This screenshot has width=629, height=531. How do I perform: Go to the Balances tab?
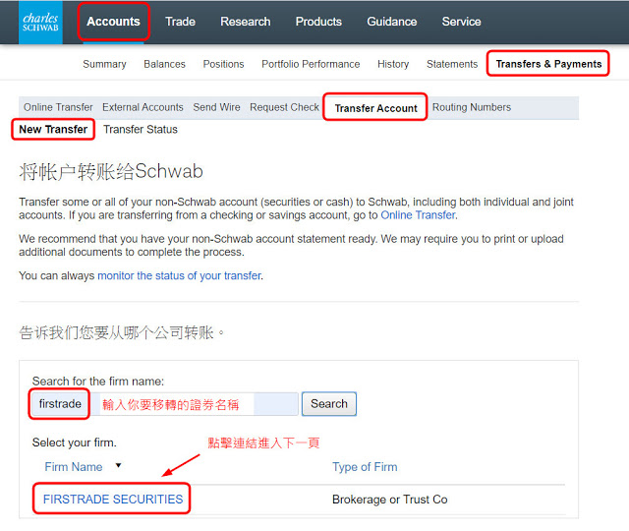[164, 64]
